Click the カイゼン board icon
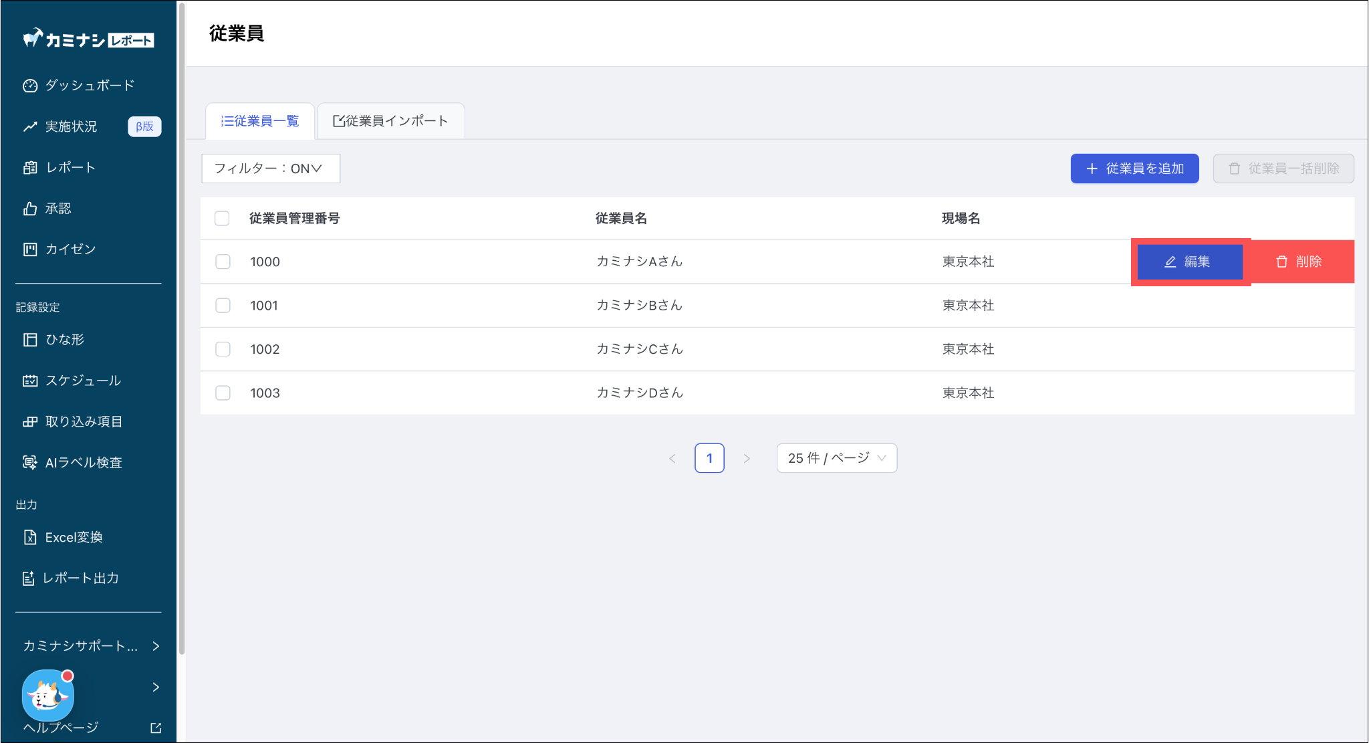 30,249
